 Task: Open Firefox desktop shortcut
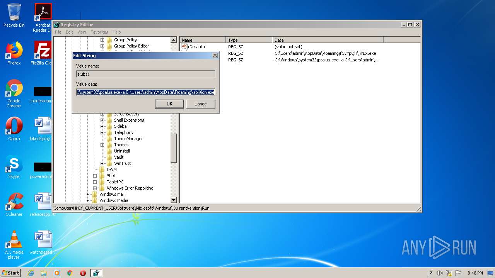(x=14, y=53)
